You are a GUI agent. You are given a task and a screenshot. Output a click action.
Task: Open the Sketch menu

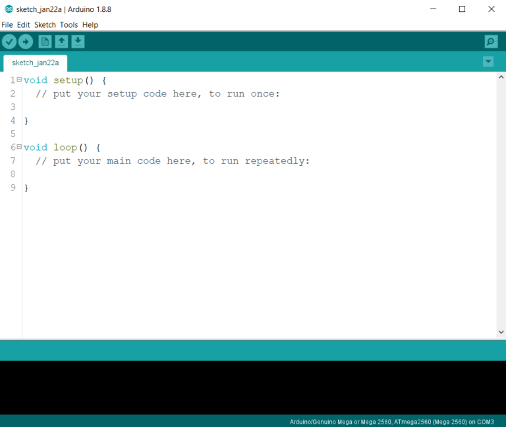click(x=45, y=25)
